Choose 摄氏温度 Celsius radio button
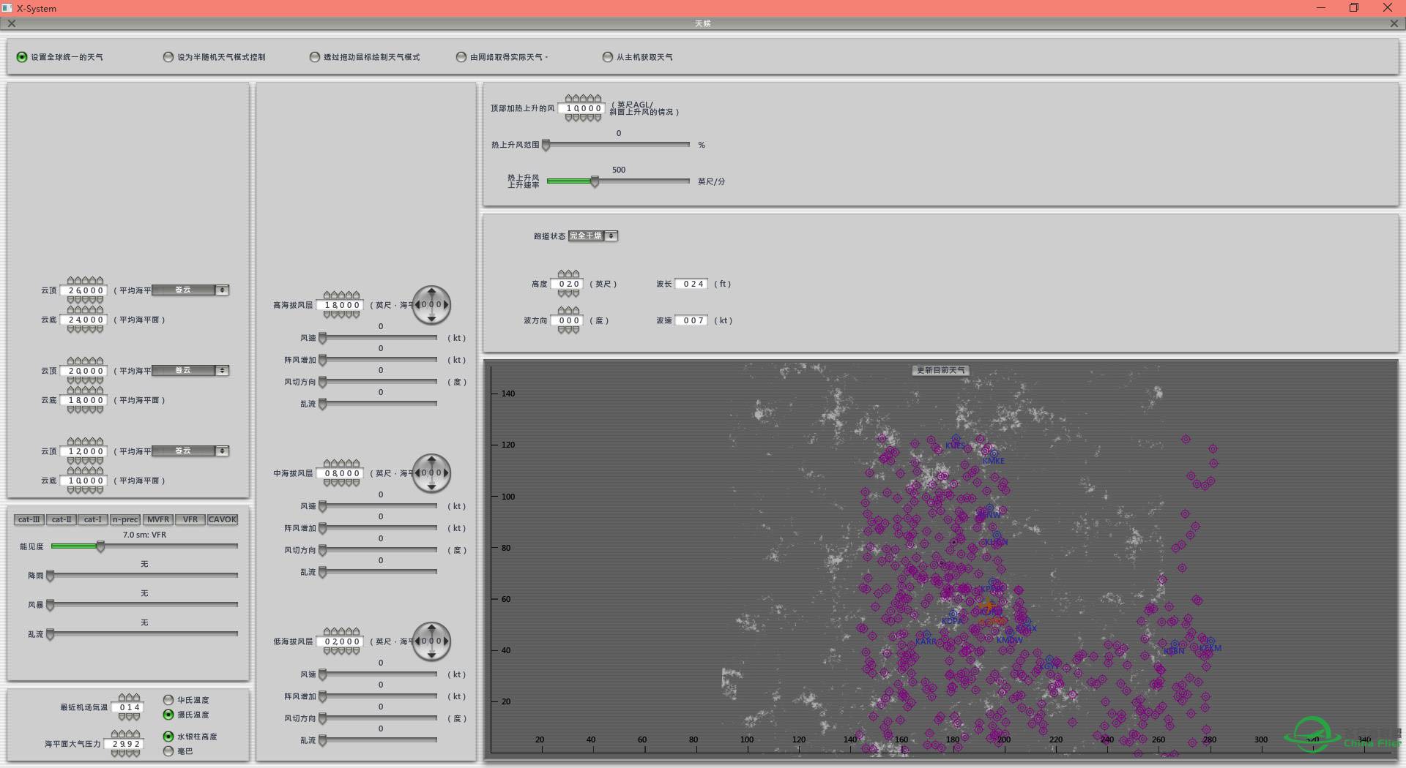 [x=168, y=715]
